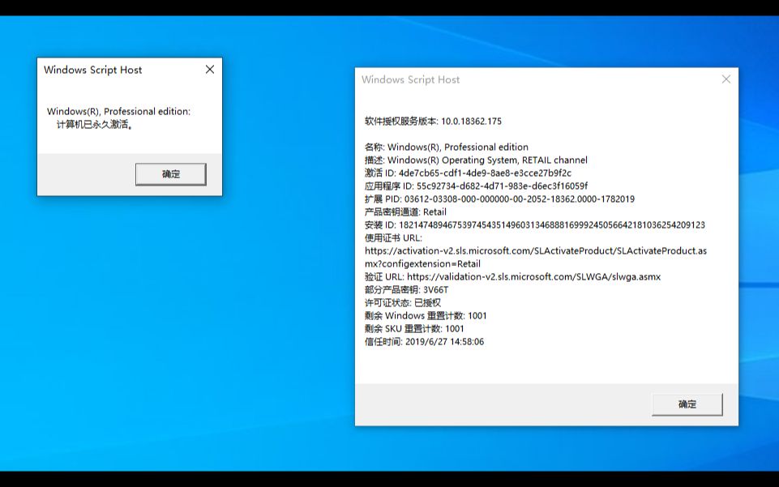Click the 信任时间 timestamp
Viewport: 779px width, 487px height.
click(422, 341)
